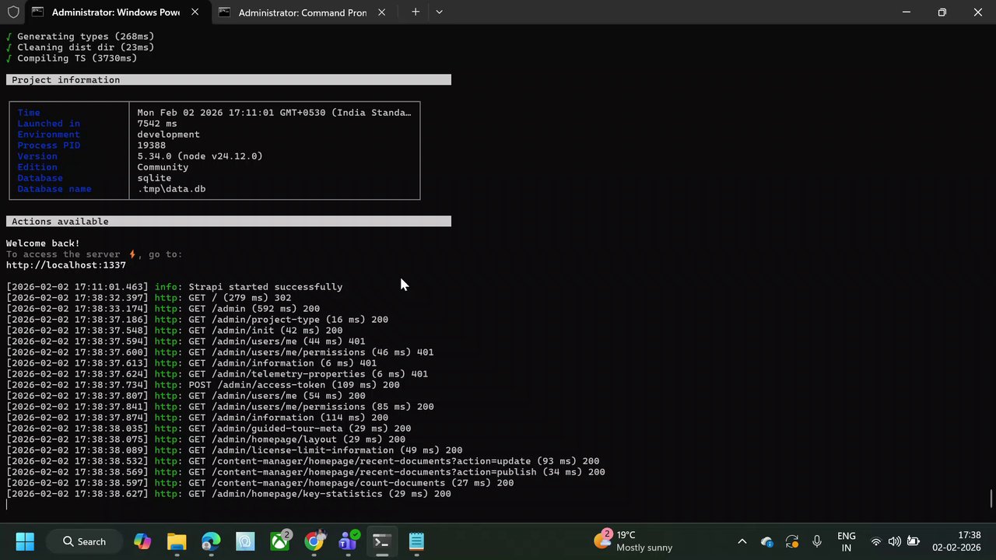
Task: Open taskbar Search box
Action: point(85,541)
